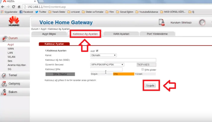This screenshot has height=122, width=212.
Task: Open the Facebook bookmark
Action: tap(26, 12)
